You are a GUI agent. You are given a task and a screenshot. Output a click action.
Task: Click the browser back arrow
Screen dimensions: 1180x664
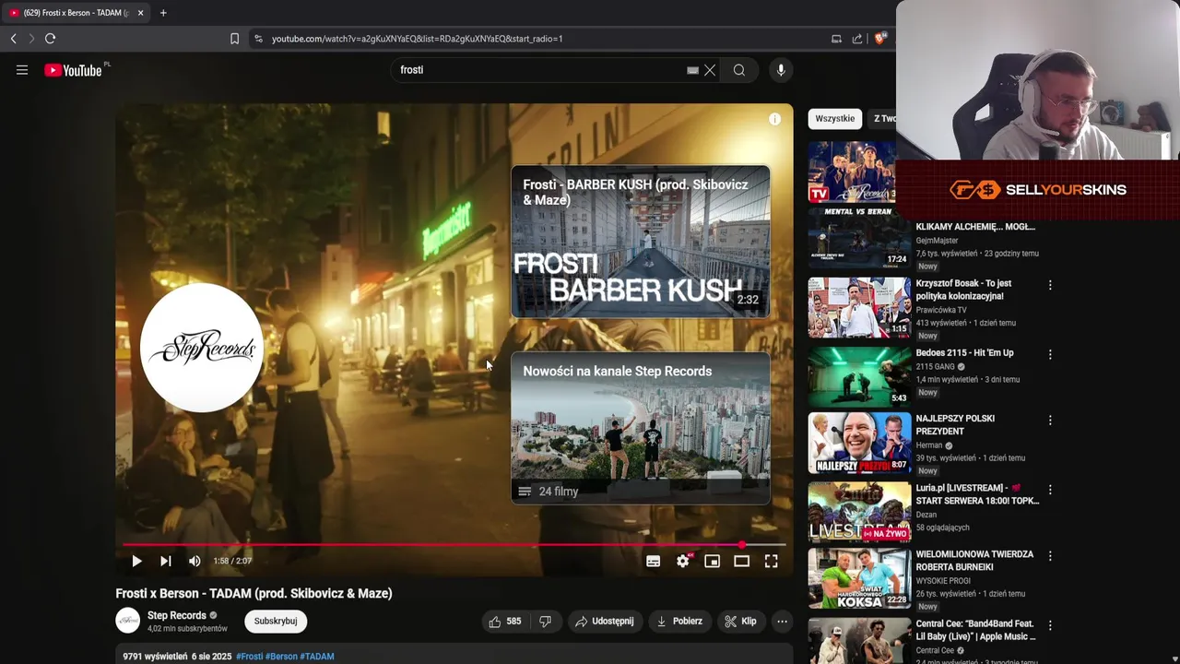coord(13,39)
